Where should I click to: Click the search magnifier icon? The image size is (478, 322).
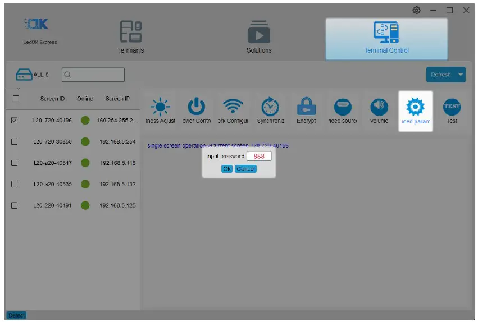coord(67,75)
